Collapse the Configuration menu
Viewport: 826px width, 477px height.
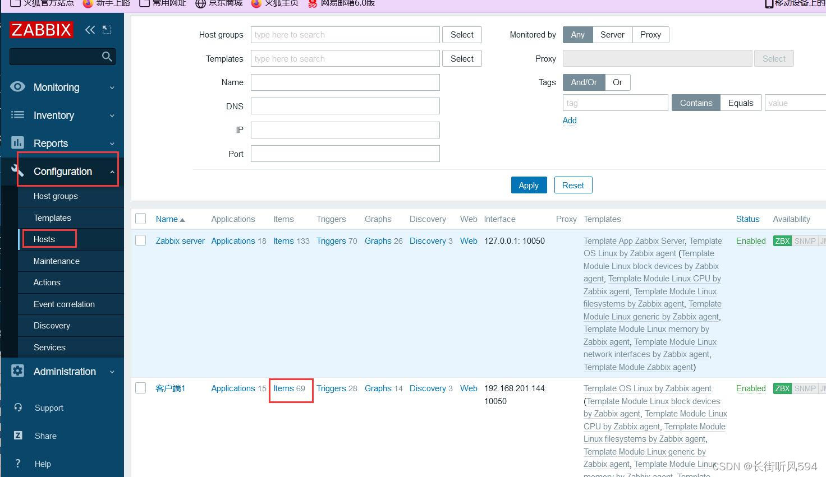(62, 171)
